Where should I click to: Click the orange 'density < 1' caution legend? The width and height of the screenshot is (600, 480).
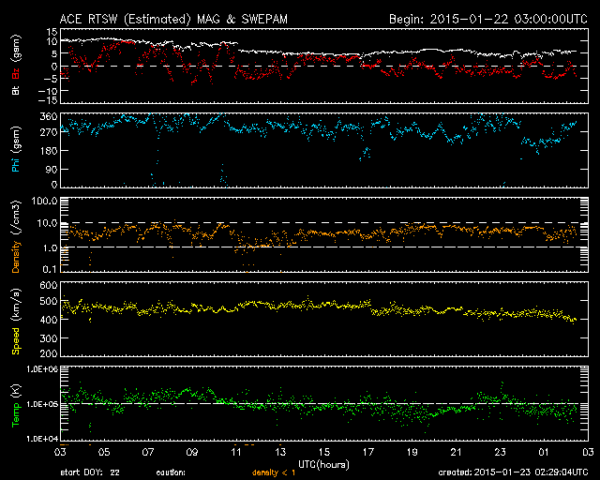coord(275,473)
